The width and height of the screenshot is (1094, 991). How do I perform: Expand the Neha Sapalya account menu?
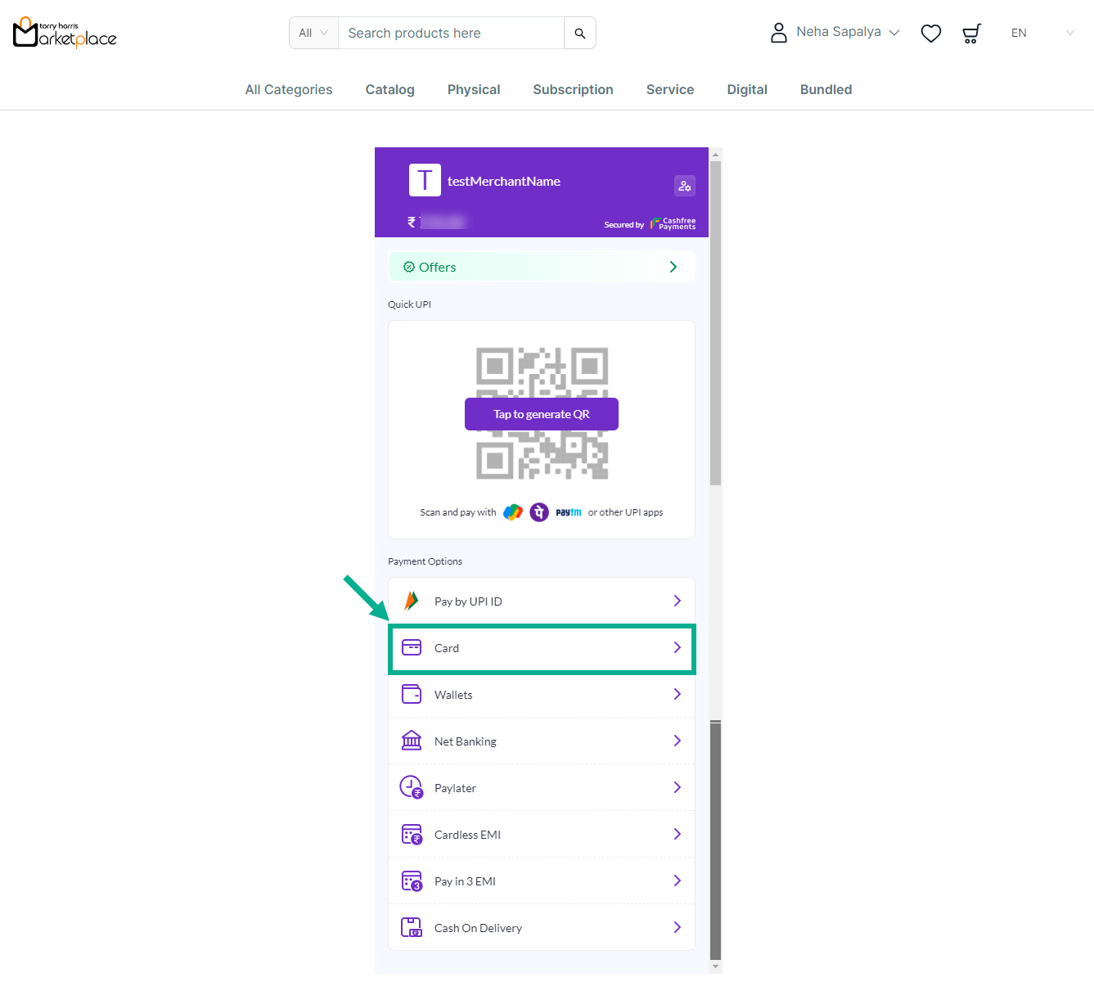[835, 33]
